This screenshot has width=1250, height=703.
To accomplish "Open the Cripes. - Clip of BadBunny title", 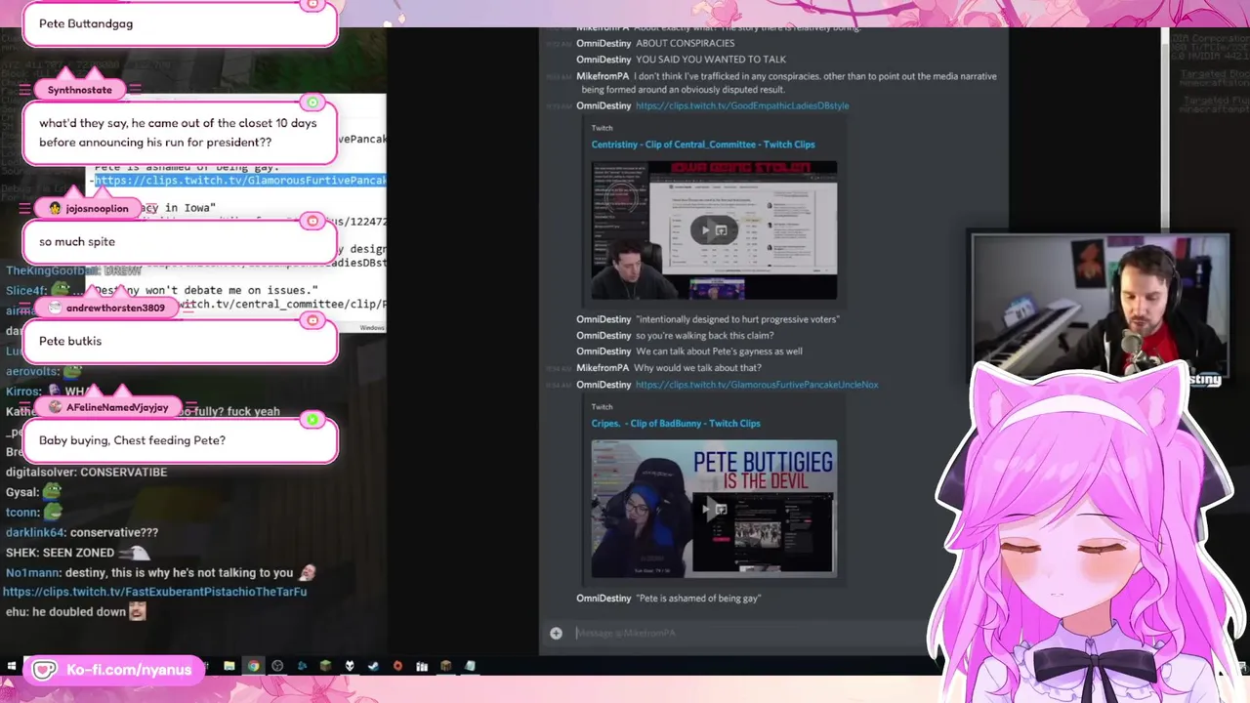I will pos(676,424).
